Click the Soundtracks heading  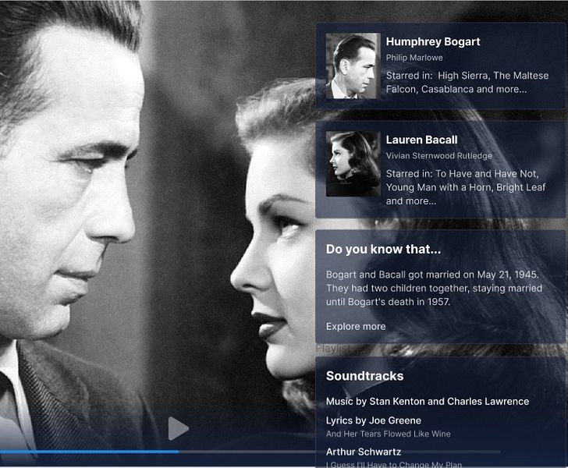point(365,376)
